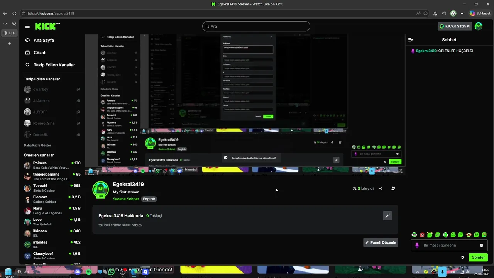Viewport: 494px width, 278px height.
Task: Open the user-settings icon next to share
Action: pos(393,188)
